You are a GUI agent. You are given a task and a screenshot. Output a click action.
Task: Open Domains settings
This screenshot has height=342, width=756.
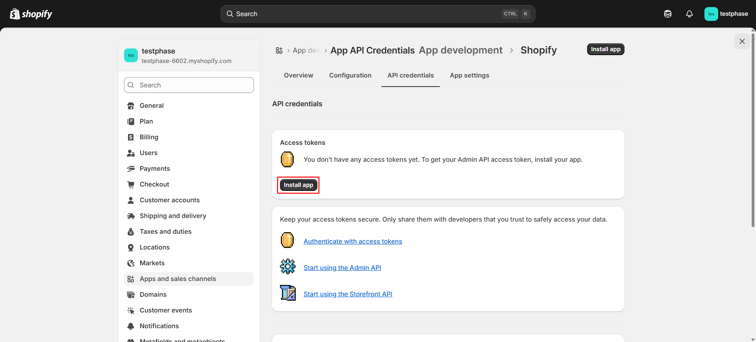point(189,294)
